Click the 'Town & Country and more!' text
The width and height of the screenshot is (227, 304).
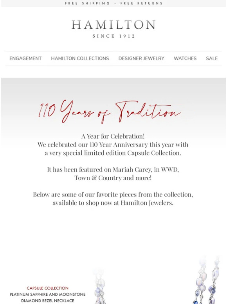click(x=113, y=178)
